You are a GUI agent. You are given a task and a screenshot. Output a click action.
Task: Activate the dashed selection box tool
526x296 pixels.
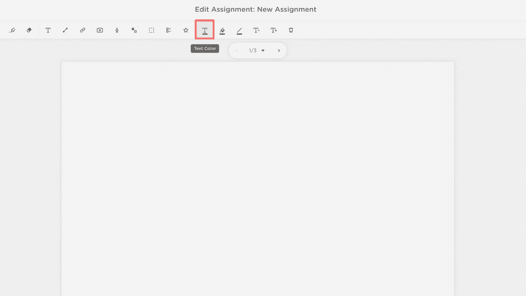[151, 30]
